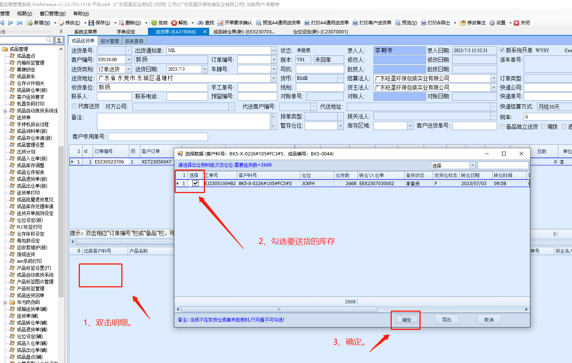Click the 解批 un-approve red icon

pos(174,23)
